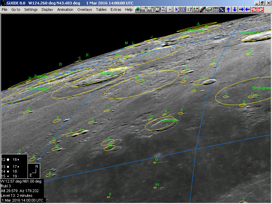
Task: Click the Birmingham crater label
Action: 262,88
